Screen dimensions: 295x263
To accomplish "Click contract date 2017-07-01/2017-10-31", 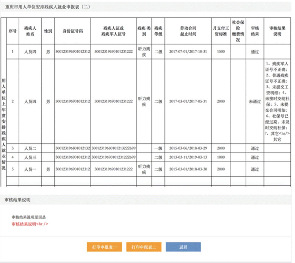I will pos(188,52).
